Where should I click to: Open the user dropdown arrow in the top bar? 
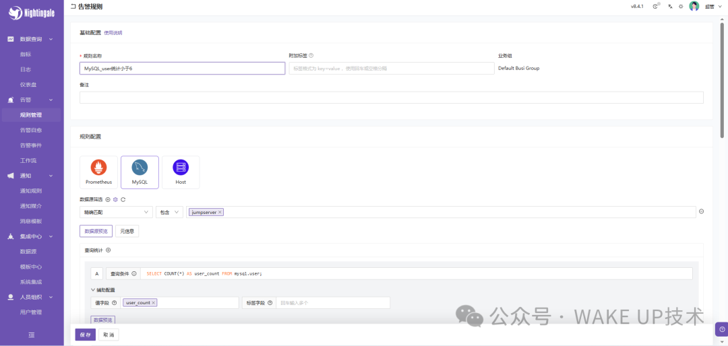(721, 7)
